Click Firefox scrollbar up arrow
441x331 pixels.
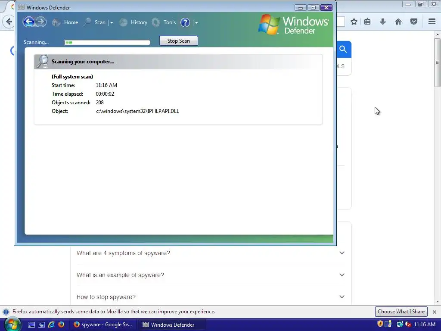pos(437,34)
